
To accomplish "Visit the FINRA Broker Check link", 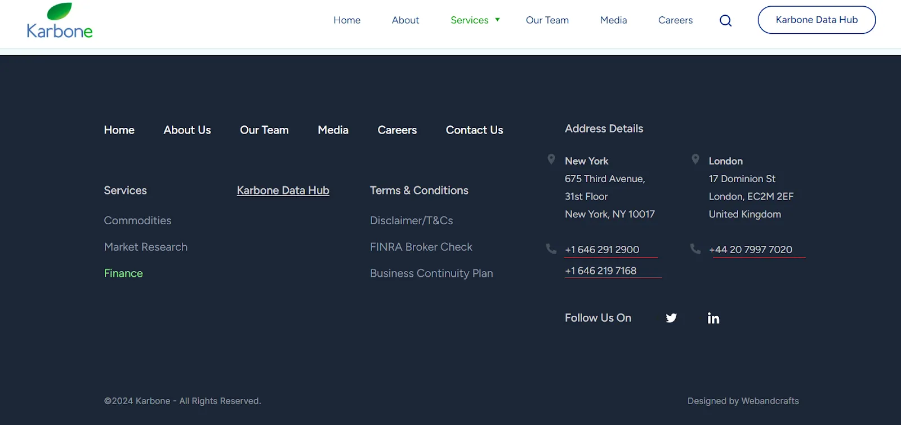I will point(421,247).
